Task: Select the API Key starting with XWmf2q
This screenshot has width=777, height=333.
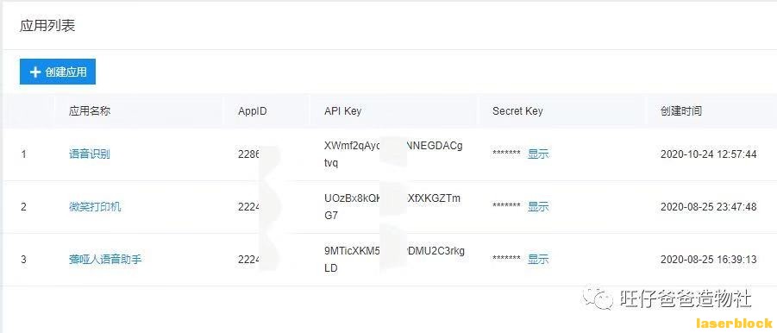Action: [393, 154]
